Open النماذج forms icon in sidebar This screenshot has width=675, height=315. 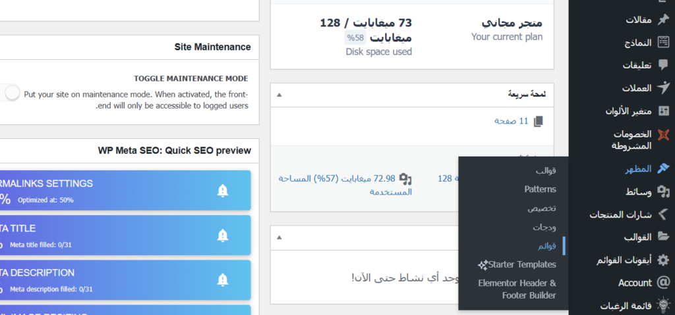click(x=663, y=43)
